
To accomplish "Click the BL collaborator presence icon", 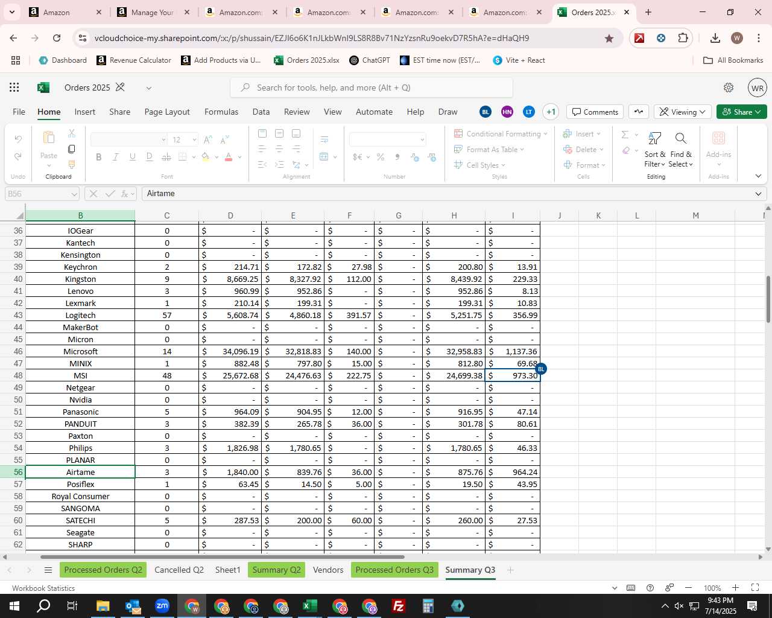I will click(x=486, y=112).
